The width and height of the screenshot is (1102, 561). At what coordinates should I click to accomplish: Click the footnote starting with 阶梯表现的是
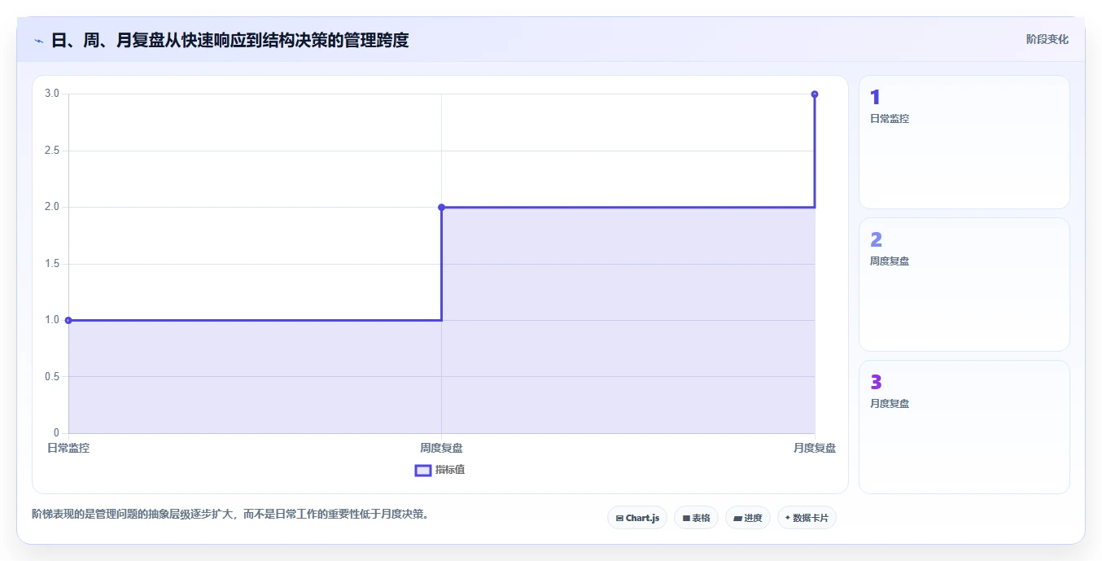230,514
